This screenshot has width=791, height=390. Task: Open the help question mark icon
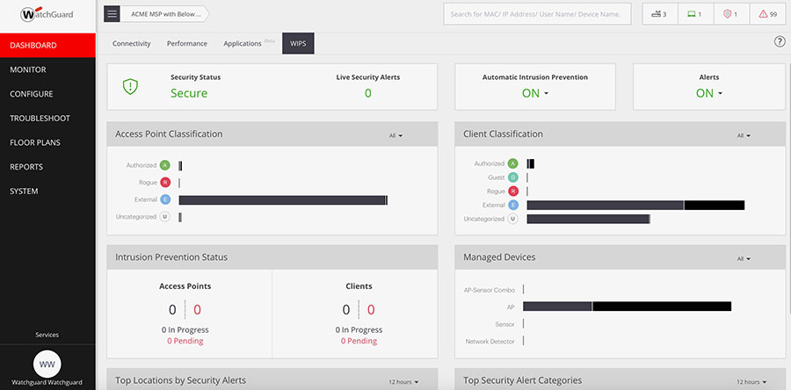pyautogui.click(x=780, y=42)
